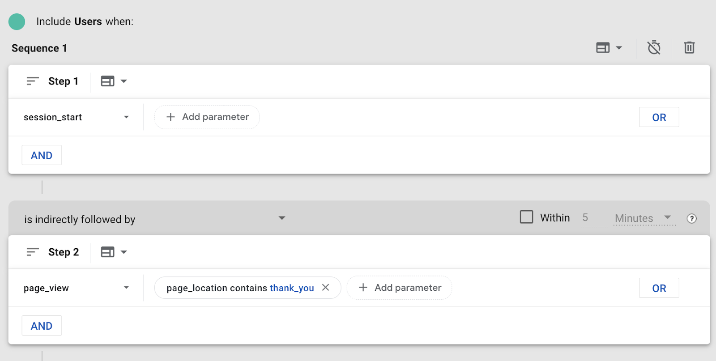Click Step 1 drag handle icon

pyautogui.click(x=33, y=81)
